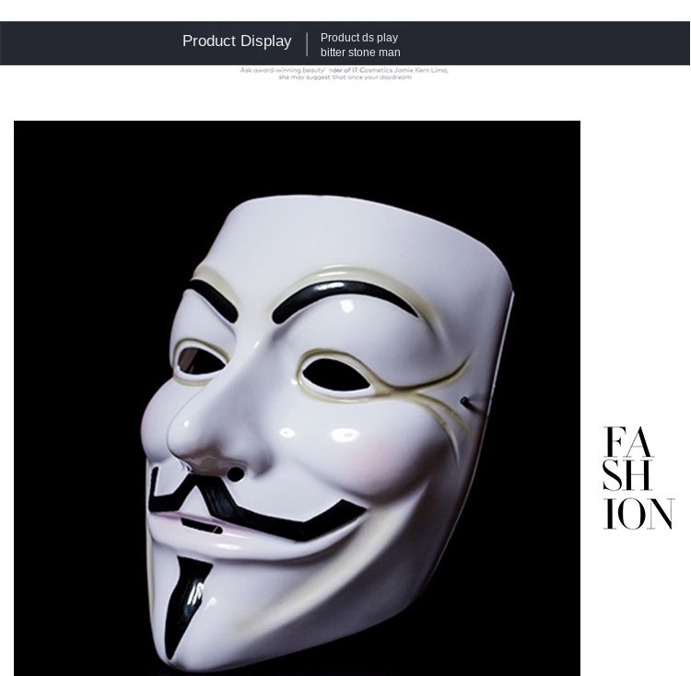
Task: Click the "ION" letters of the FASHION logo
Action: (638, 514)
